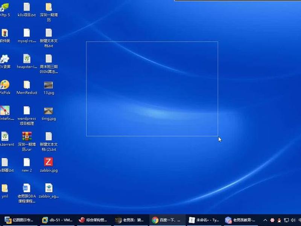The height and width of the screenshot is (226, 301).
Task: Switch to Chrome 百度一下 taskbar window
Action: (x=167, y=220)
